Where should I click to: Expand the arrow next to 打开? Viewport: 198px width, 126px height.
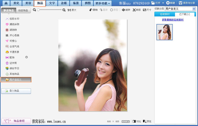(x=163, y=3)
